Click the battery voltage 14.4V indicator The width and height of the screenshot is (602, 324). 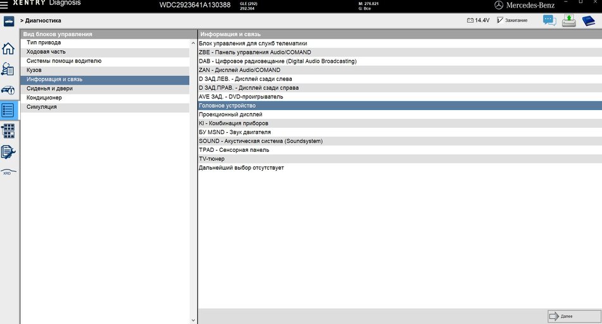(x=478, y=20)
